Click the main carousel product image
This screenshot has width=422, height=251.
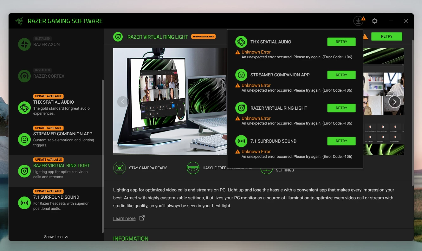pyautogui.click(x=170, y=101)
